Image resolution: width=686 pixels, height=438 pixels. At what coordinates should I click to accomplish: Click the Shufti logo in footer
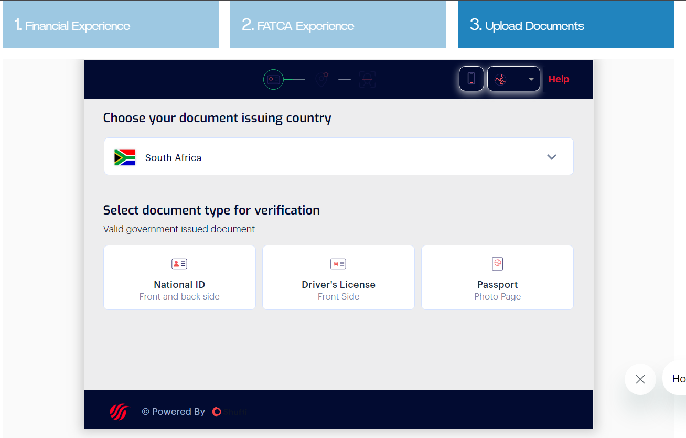point(230,412)
